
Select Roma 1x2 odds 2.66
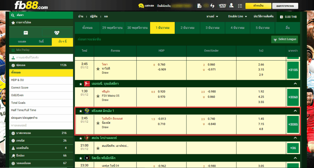(x=261, y=65)
